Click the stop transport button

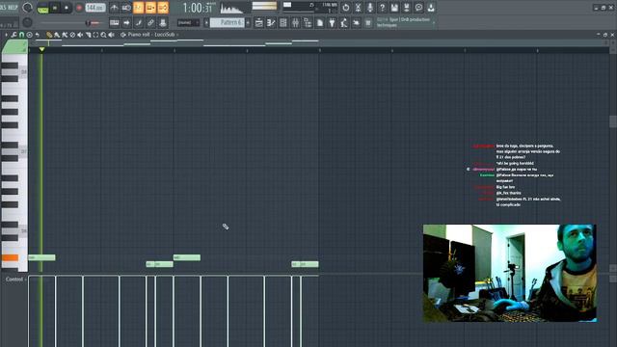point(67,8)
